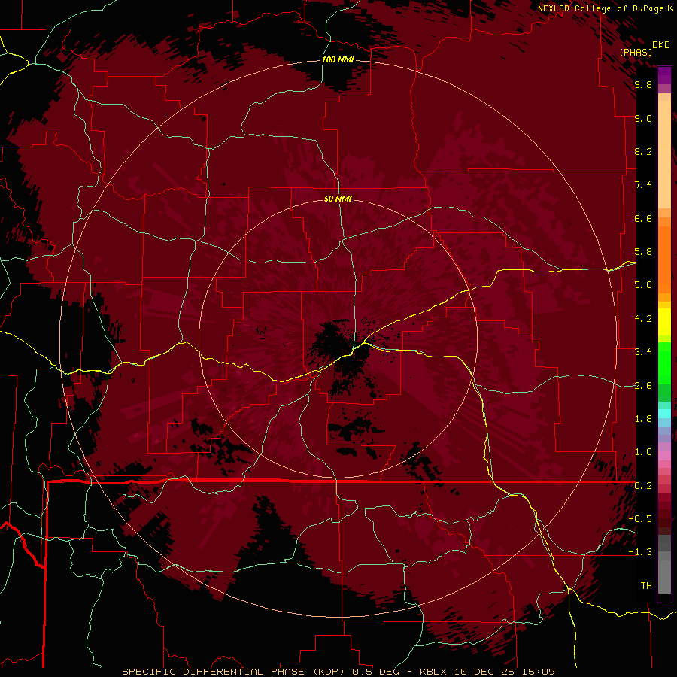Click the 50 NMI range ring label
This screenshot has height=677, width=677.
(338, 199)
